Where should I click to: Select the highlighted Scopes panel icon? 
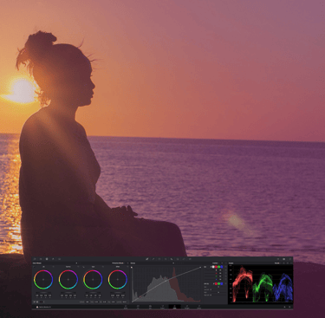283,259
